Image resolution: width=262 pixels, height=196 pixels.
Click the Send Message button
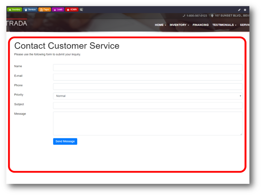pos(65,141)
